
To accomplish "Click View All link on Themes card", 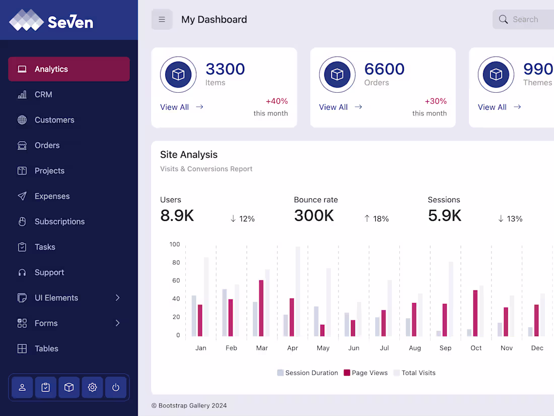I will click(x=492, y=107).
